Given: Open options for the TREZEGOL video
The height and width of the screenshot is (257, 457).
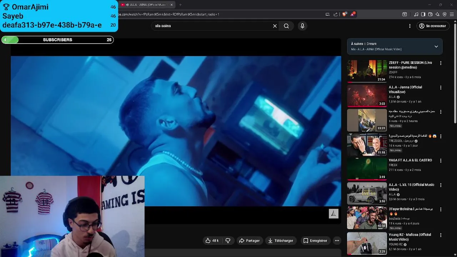Looking at the screenshot, I should (x=441, y=136).
